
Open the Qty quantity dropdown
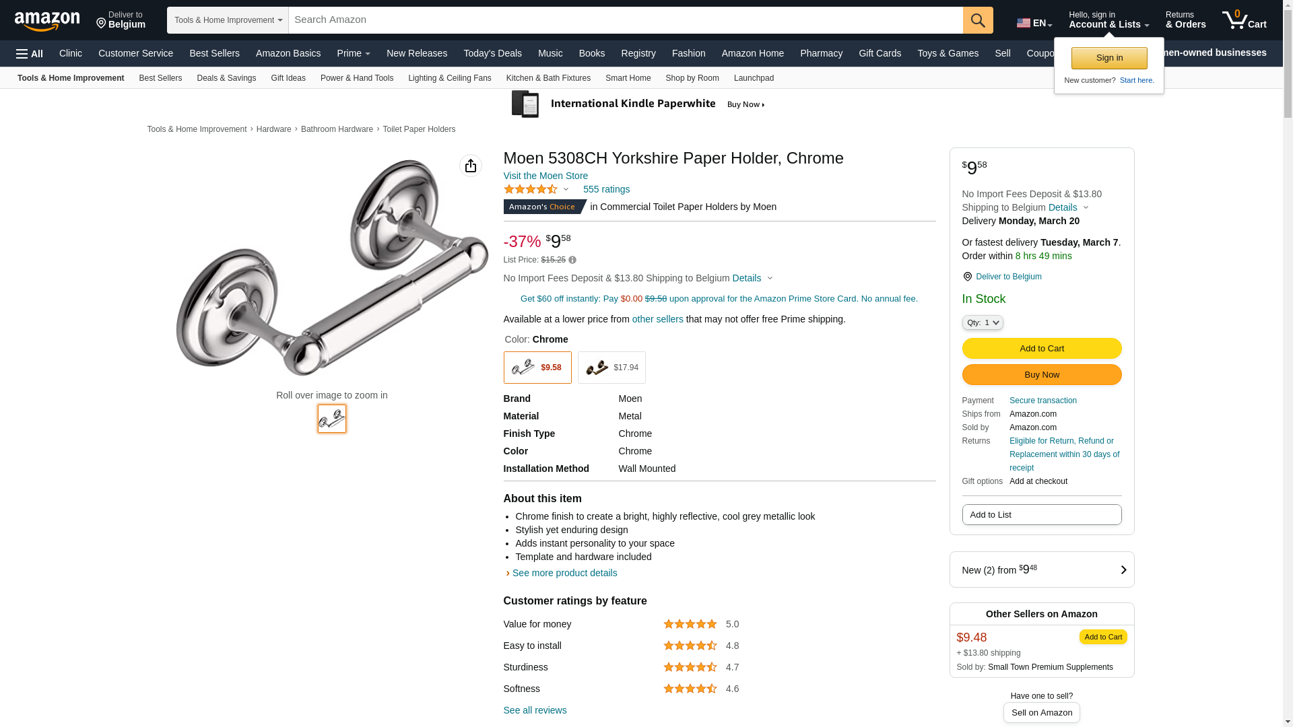[983, 323]
